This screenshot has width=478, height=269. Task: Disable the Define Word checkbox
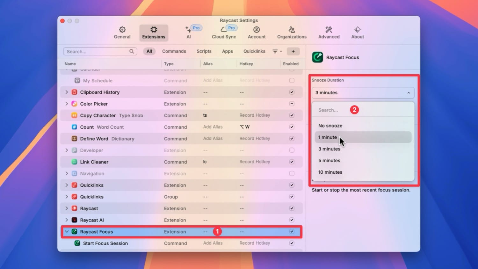tap(292, 139)
